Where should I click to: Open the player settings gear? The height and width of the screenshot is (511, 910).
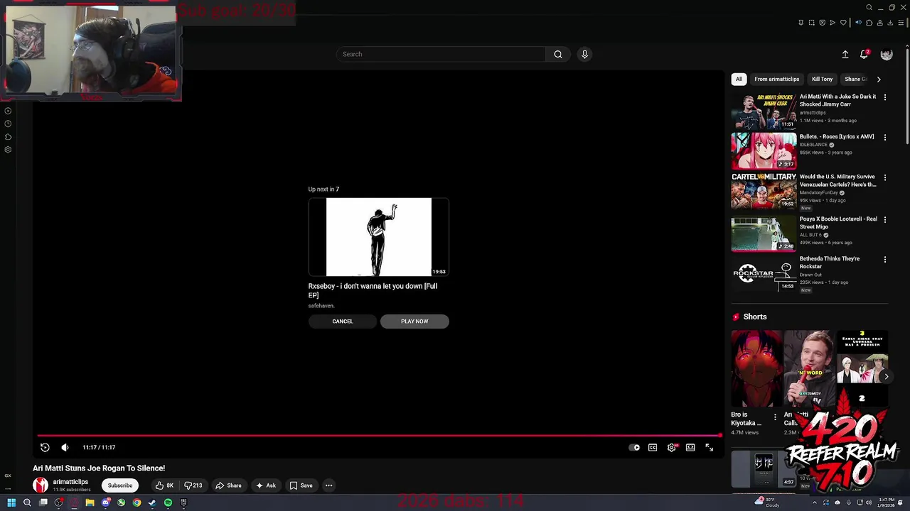click(672, 447)
